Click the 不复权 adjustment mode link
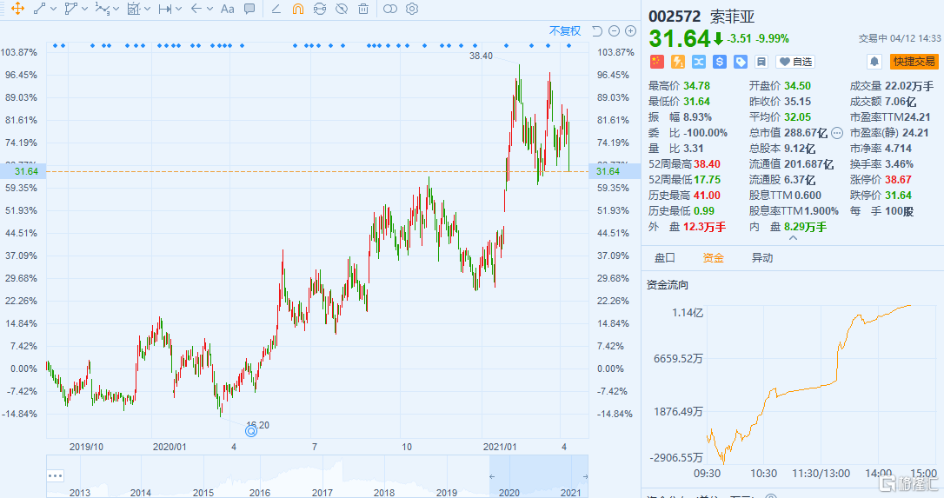Screen dimensions: 944x498 pyautogui.click(x=565, y=31)
